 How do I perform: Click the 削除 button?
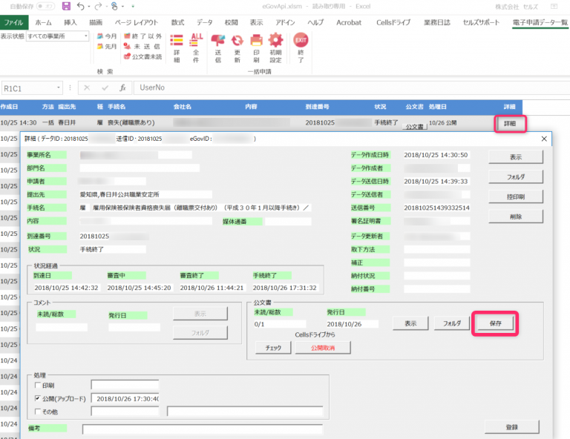[x=516, y=217]
